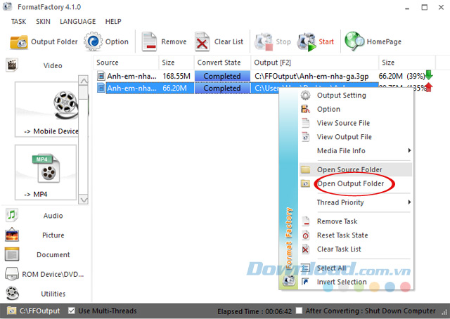This screenshot has width=450, height=319.
Task: Click the C:\FFOutput\Anh-em-nha-ga.3gp output path
Action: coord(311,76)
